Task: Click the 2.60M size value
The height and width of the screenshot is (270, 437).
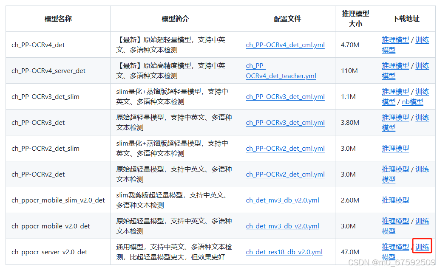Action: [350, 200]
